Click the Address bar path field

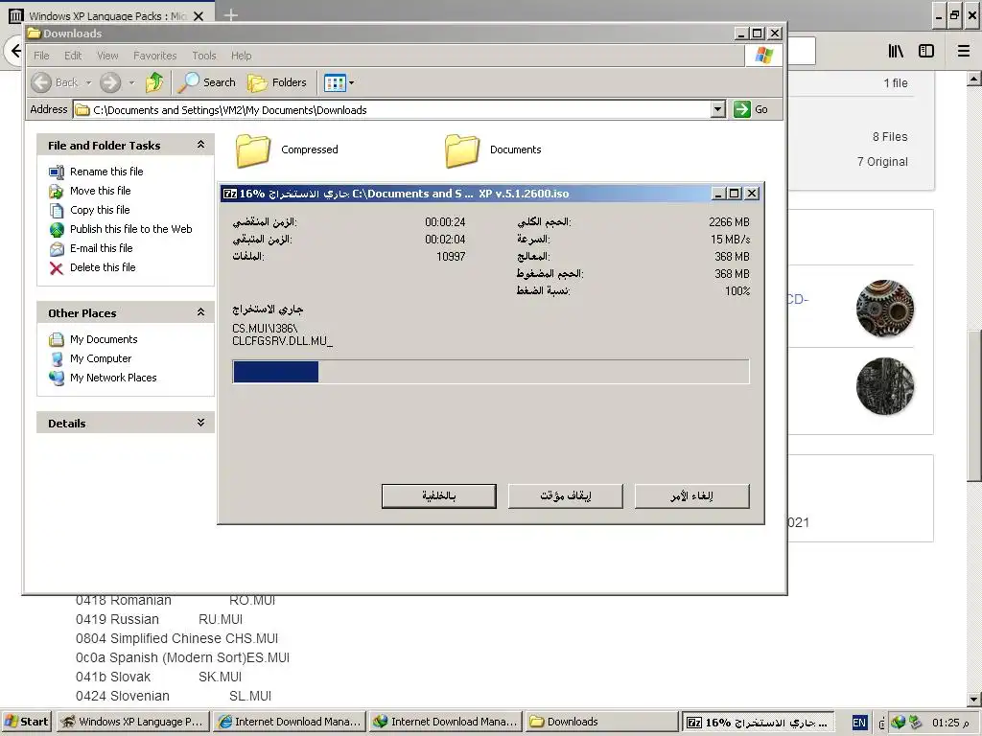pyautogui.click(x=392, y=109)
